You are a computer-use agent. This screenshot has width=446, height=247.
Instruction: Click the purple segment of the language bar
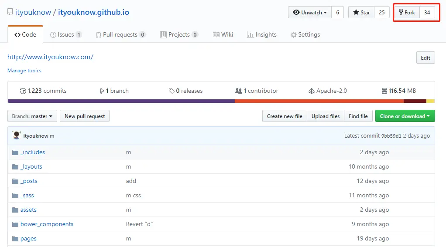(121, 101)
